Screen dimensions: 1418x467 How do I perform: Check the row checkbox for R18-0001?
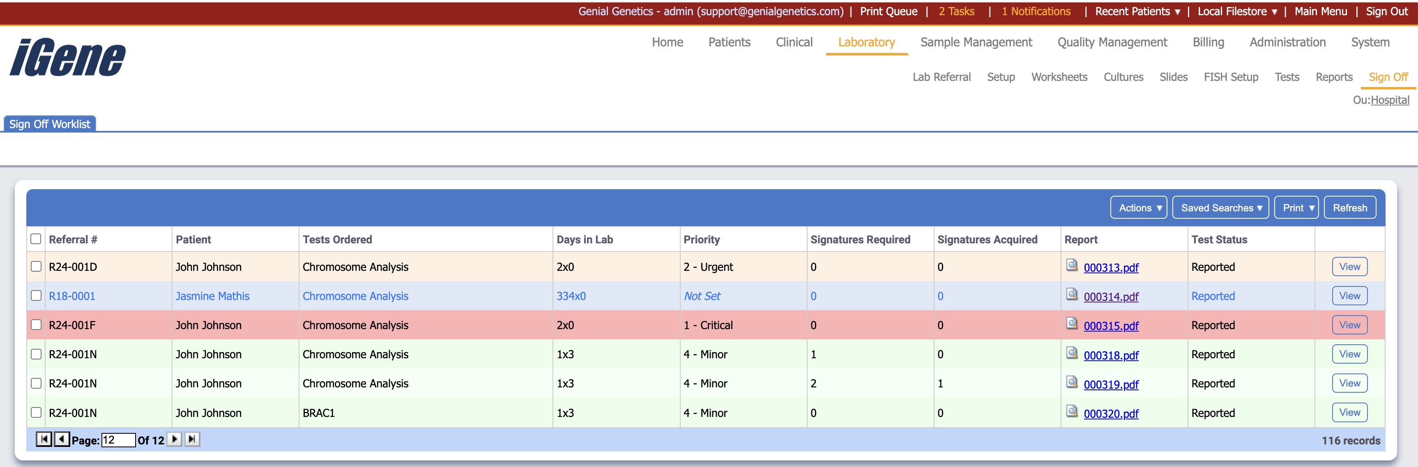point(36,295)
